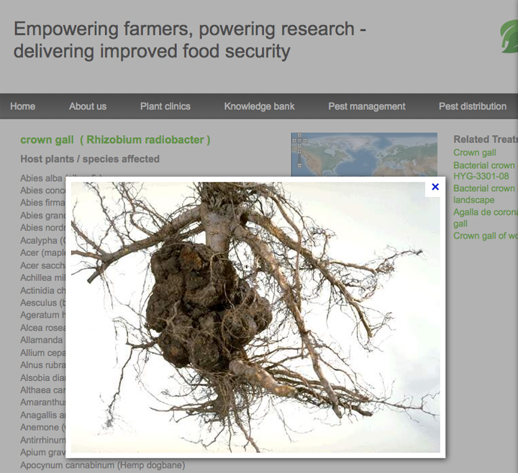Click the map zoom level slider
This screenshot has width=518, height=473.
[299, 159]
